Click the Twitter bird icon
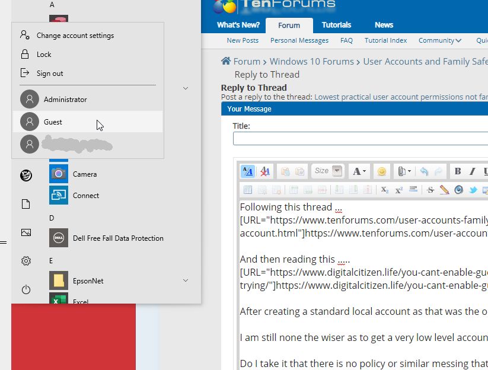Screen dimensions: 488x370 (x=473, y=190)
